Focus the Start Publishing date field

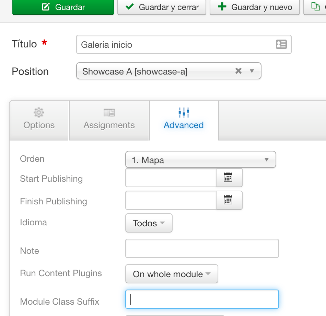pyautogui.click(x=171, y=178)
